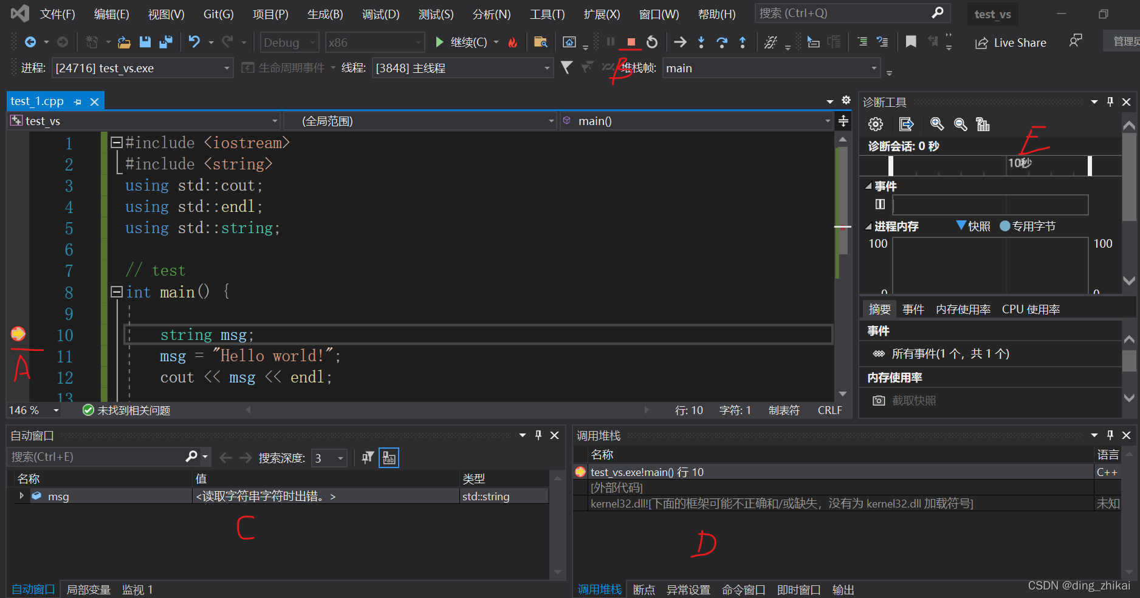Viewport: 1140px width, 598px height.
Task: Pin the Call Stack panel
Action: coord(1110,435)
